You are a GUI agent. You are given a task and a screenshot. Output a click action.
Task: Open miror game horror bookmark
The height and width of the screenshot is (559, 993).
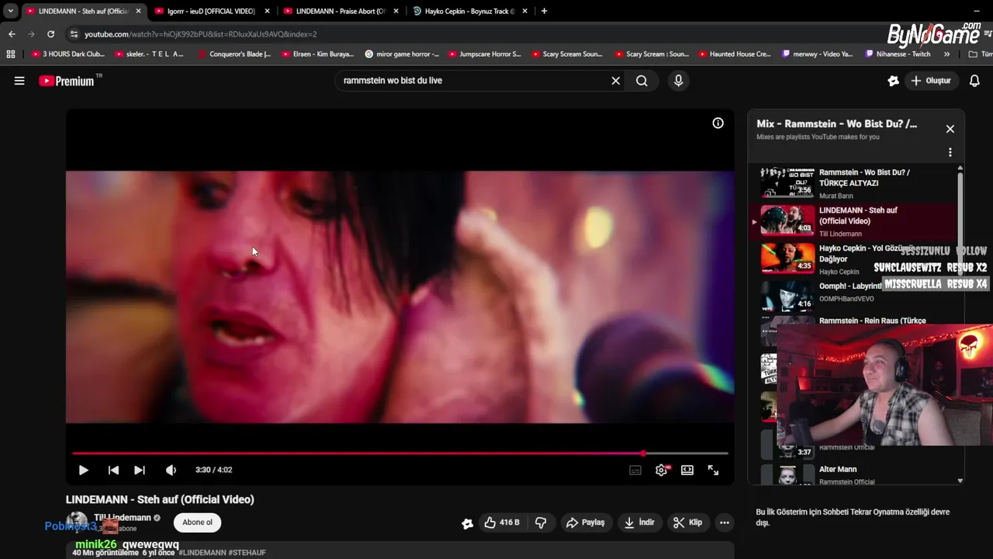point(402,54)
